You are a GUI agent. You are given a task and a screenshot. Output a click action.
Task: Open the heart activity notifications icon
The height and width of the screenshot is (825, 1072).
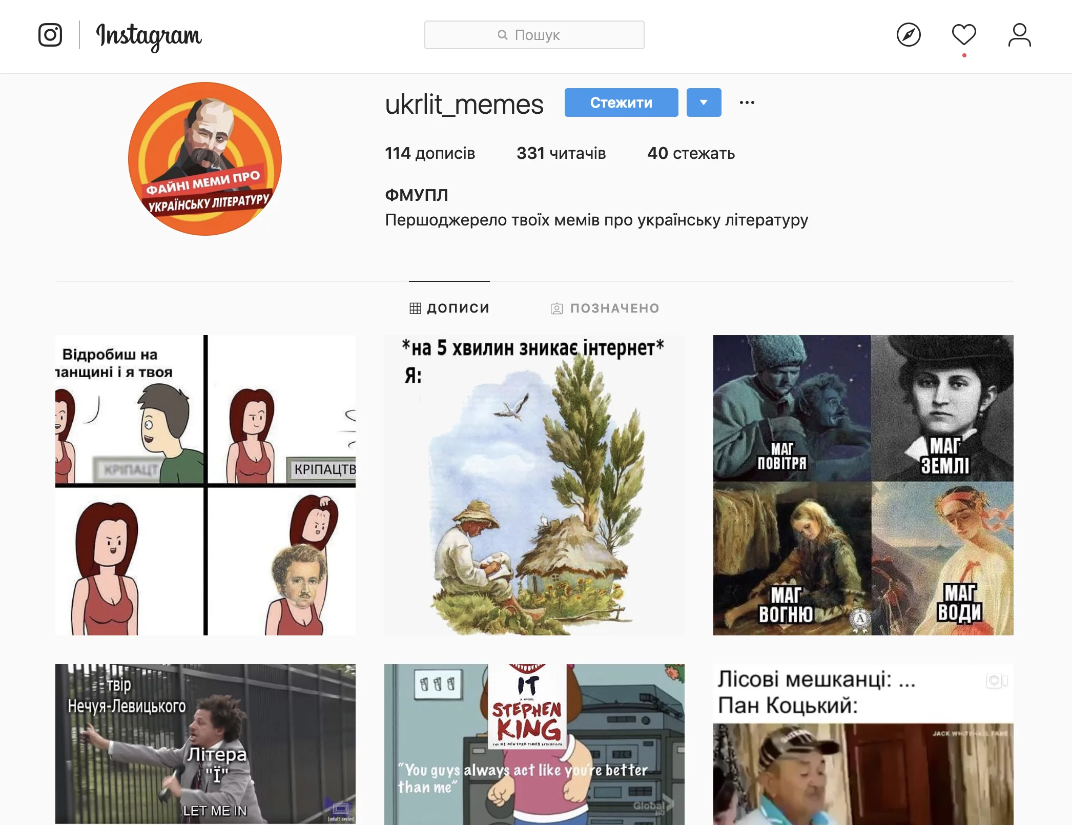point(964,35)
